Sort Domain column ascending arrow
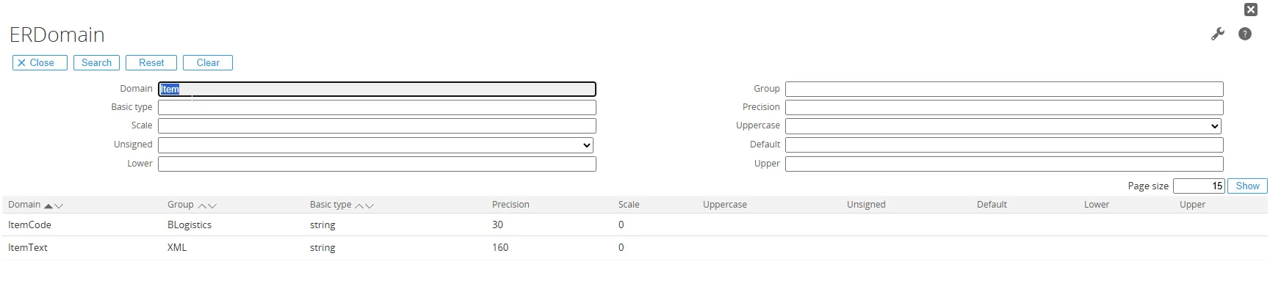Image resolution: width=1270 pixels, height=303 pixels. click(48, 206)
